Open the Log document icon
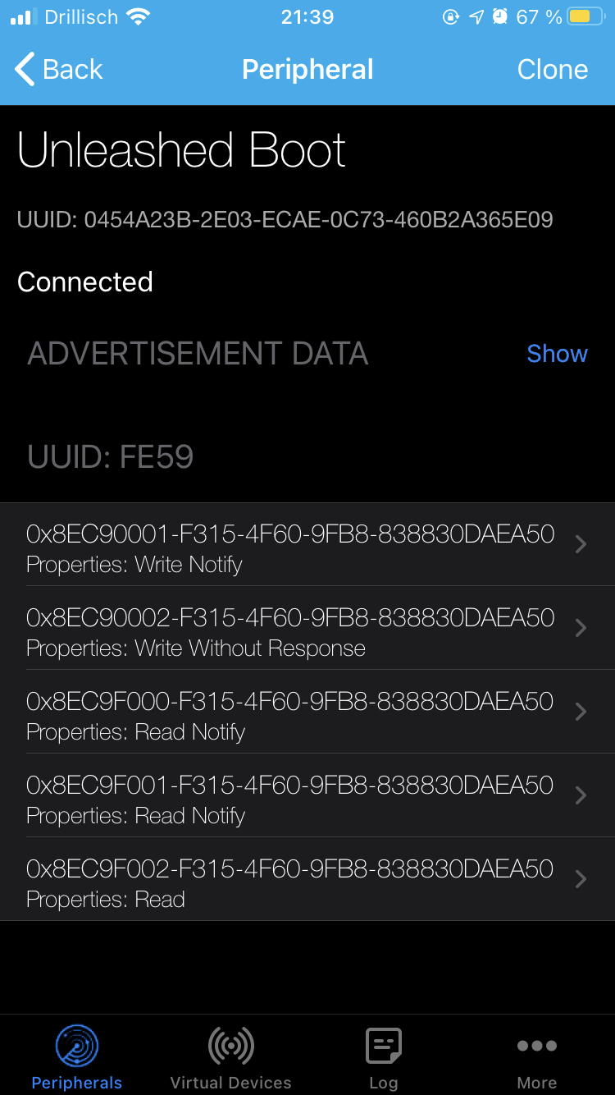Screen dimensions: 615x1095 click(383, 1047)
